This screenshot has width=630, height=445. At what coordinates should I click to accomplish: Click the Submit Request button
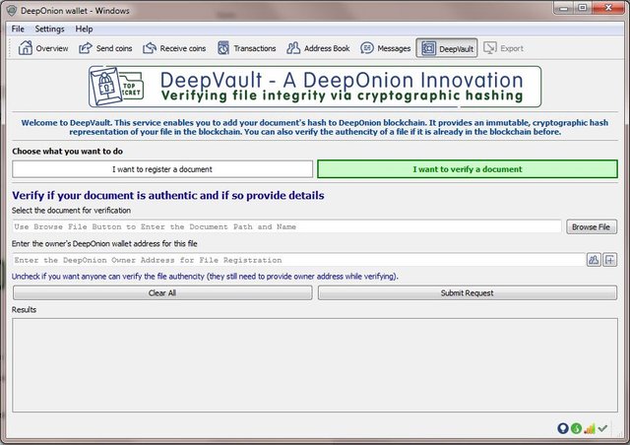[x=468, y=293]
